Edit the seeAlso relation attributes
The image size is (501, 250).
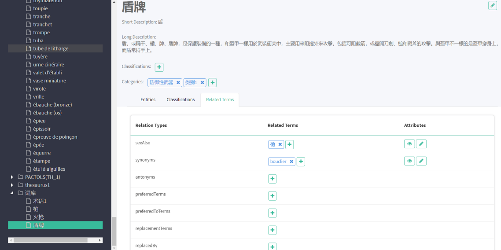pos(421,144)
